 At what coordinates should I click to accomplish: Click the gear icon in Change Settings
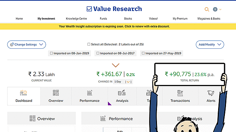[12, 44]
